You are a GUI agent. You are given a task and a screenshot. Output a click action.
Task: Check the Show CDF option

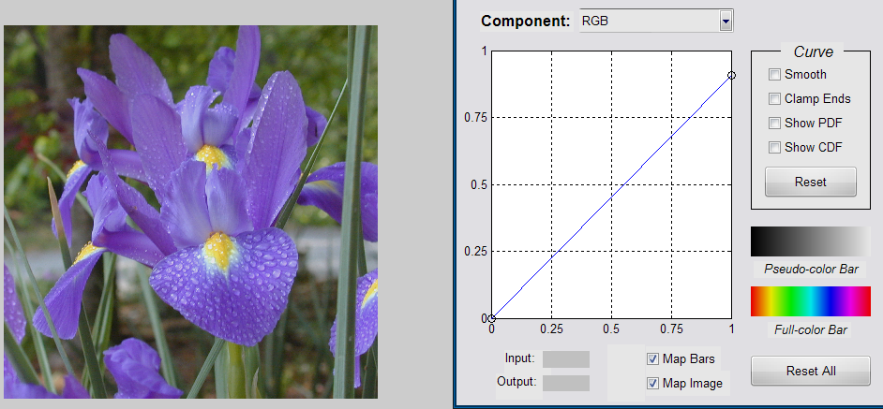pyautogui.click(x=775, y=147)
